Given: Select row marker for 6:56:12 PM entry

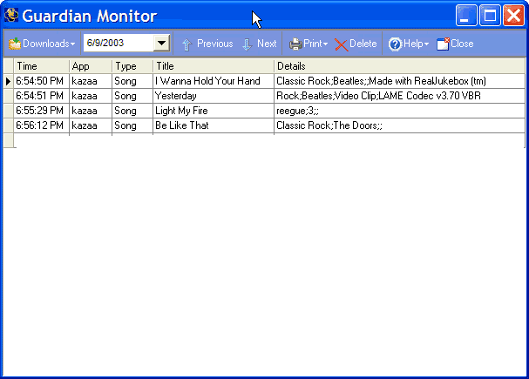Looking at the screenshot, I should [9, 125].
